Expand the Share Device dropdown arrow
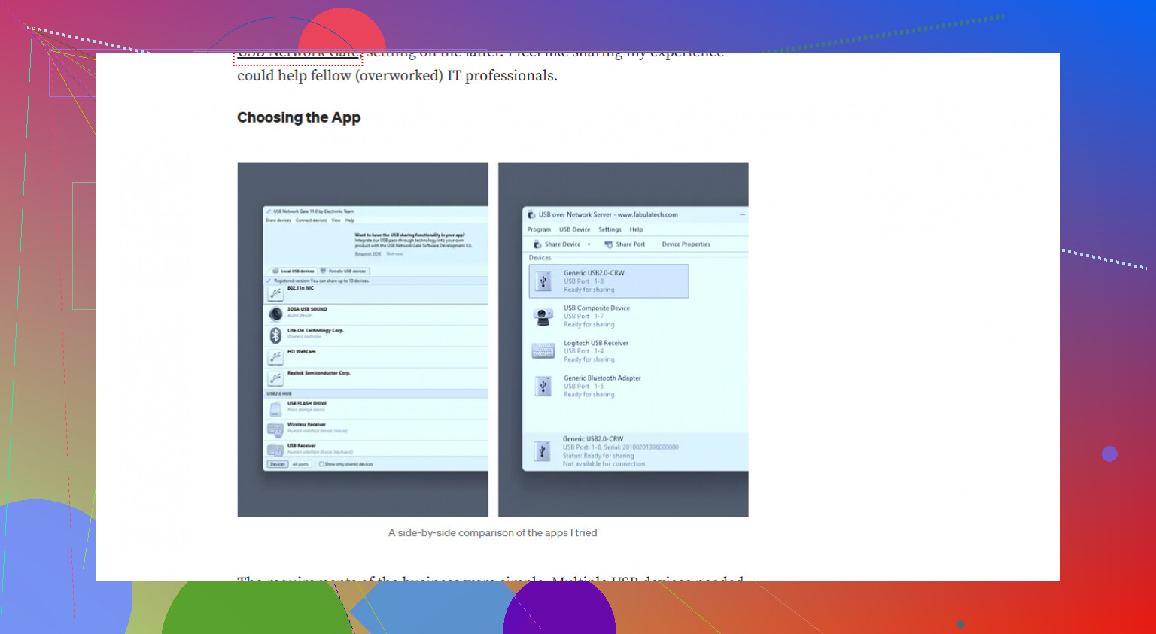 589,244
